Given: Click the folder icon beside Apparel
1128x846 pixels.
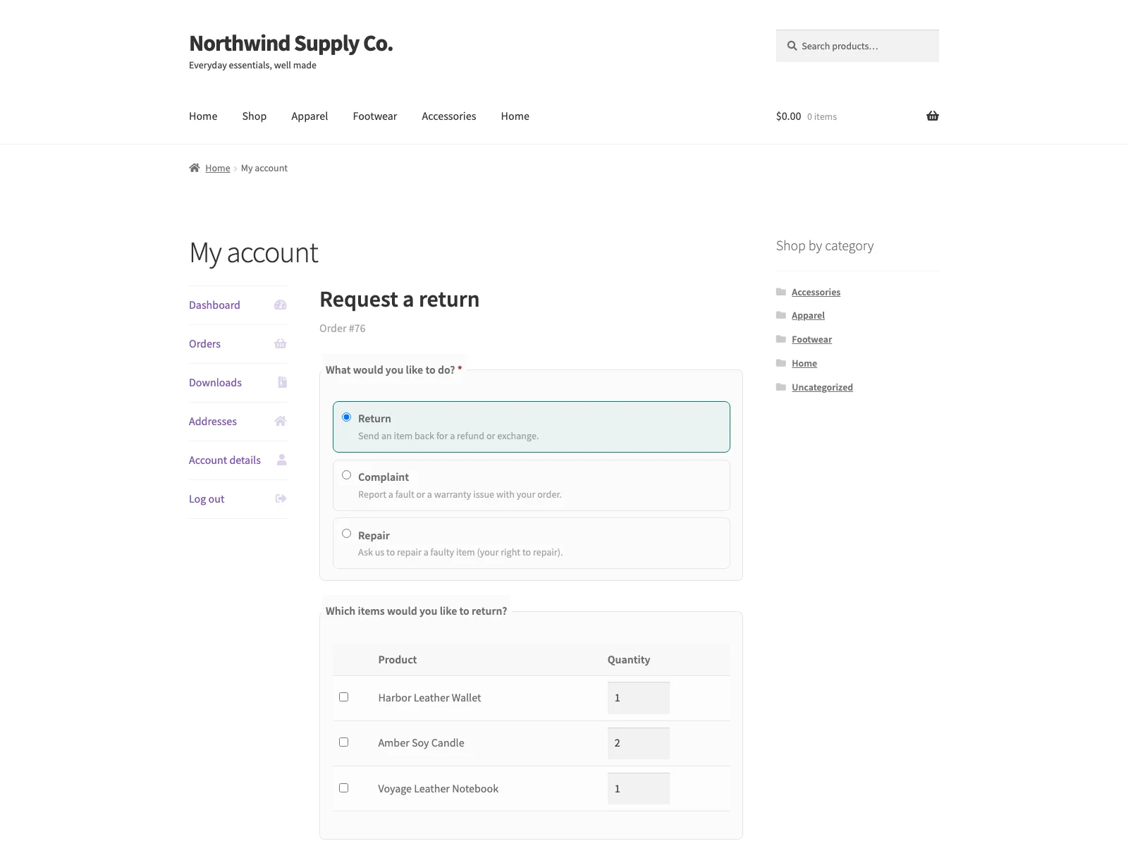Looking at the screenshot, I should (781, 315).
